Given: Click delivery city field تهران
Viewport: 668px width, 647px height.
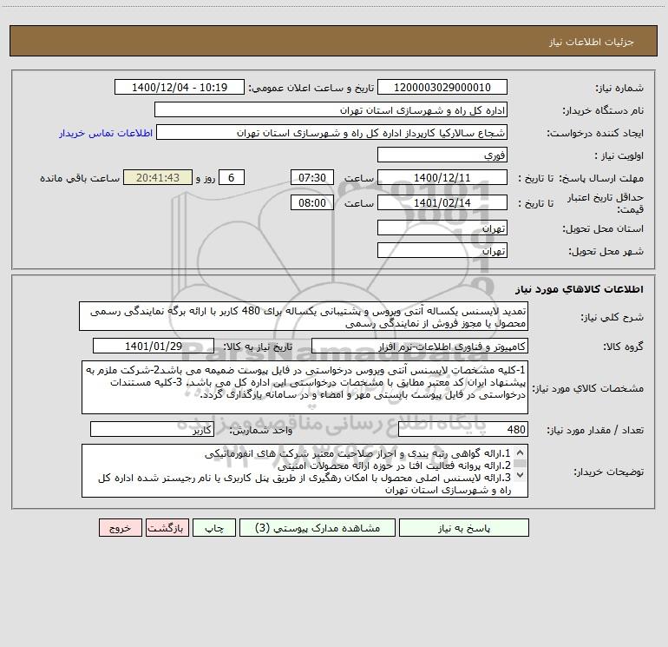Looking at the screenshot, I should [442, 251].
